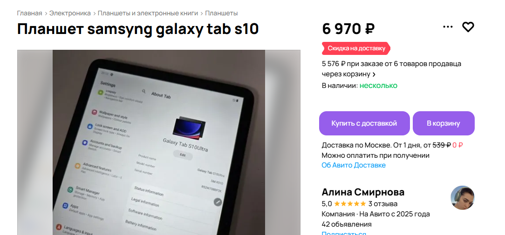
Task: Click the listing title Планшет samsyng galaxy
Action: [x=138, y=29]
